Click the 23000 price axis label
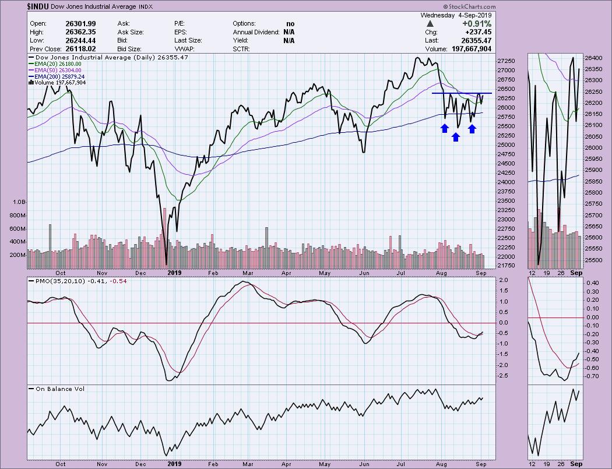 [506, 220]
